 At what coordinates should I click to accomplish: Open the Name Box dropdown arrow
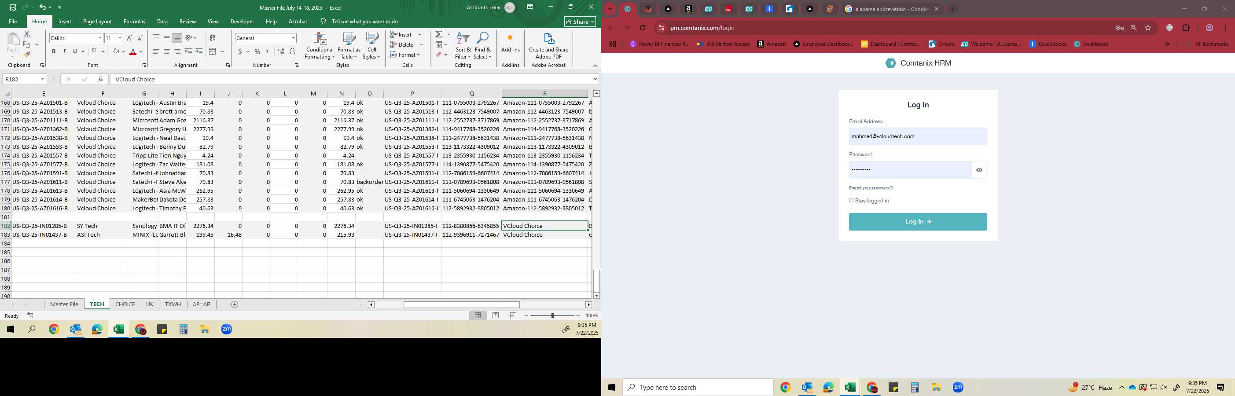point(42,80)
